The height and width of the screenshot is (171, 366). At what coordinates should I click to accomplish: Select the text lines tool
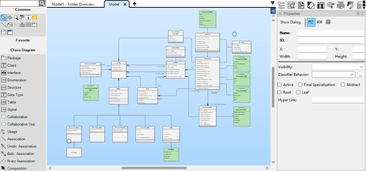tap(28, 24)
